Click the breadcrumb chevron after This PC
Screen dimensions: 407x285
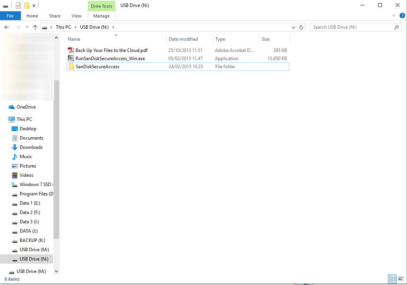pos(76,27)
